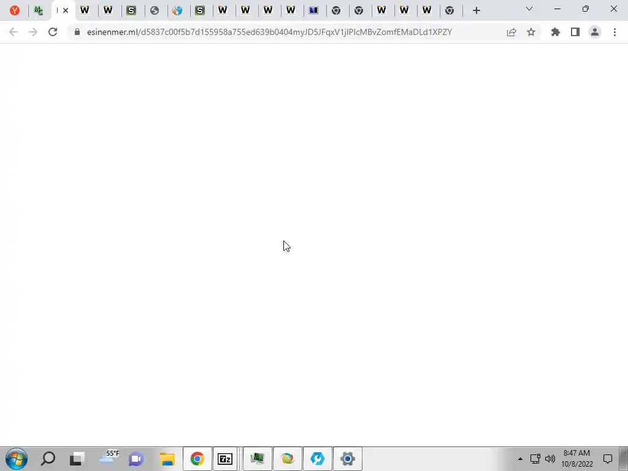The image size is (628, 471).
Task: Close the active esinenmer.ml tab
Action: coord(66,10)
